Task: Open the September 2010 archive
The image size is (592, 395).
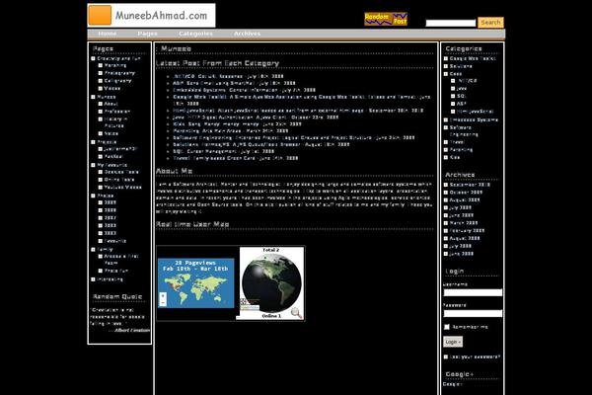Action: point(470,185)
